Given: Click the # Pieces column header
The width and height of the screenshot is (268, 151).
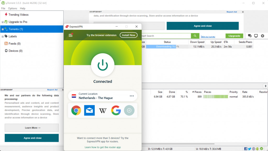Looking at the screenshot, I should 197,92.
